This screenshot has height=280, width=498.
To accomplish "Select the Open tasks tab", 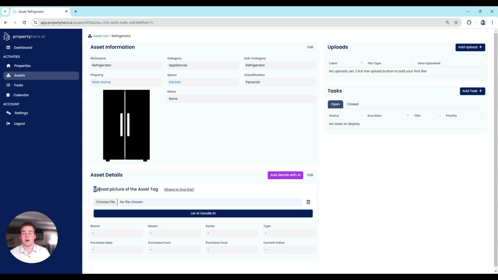I will coord(335,104).
